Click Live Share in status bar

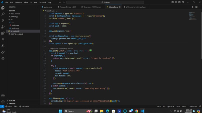point(24,106)
